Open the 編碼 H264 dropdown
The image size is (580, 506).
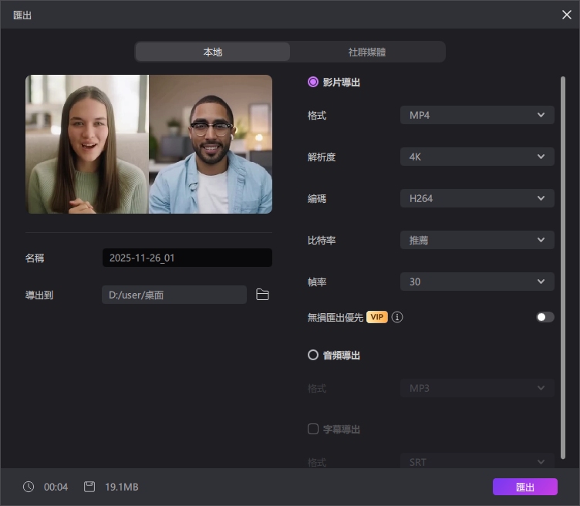click(477, 199)
